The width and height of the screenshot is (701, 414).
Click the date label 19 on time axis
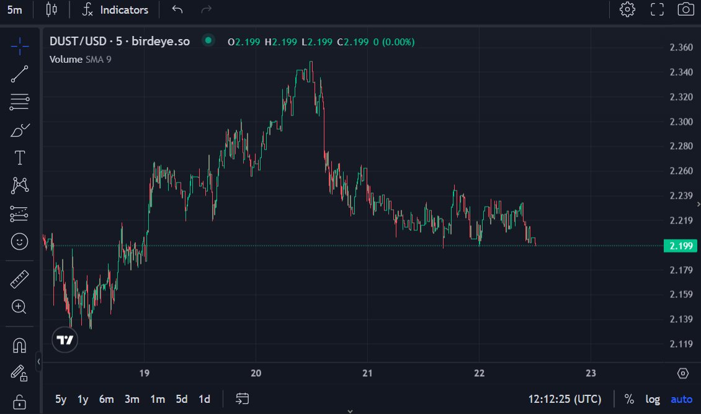[144, 373]
